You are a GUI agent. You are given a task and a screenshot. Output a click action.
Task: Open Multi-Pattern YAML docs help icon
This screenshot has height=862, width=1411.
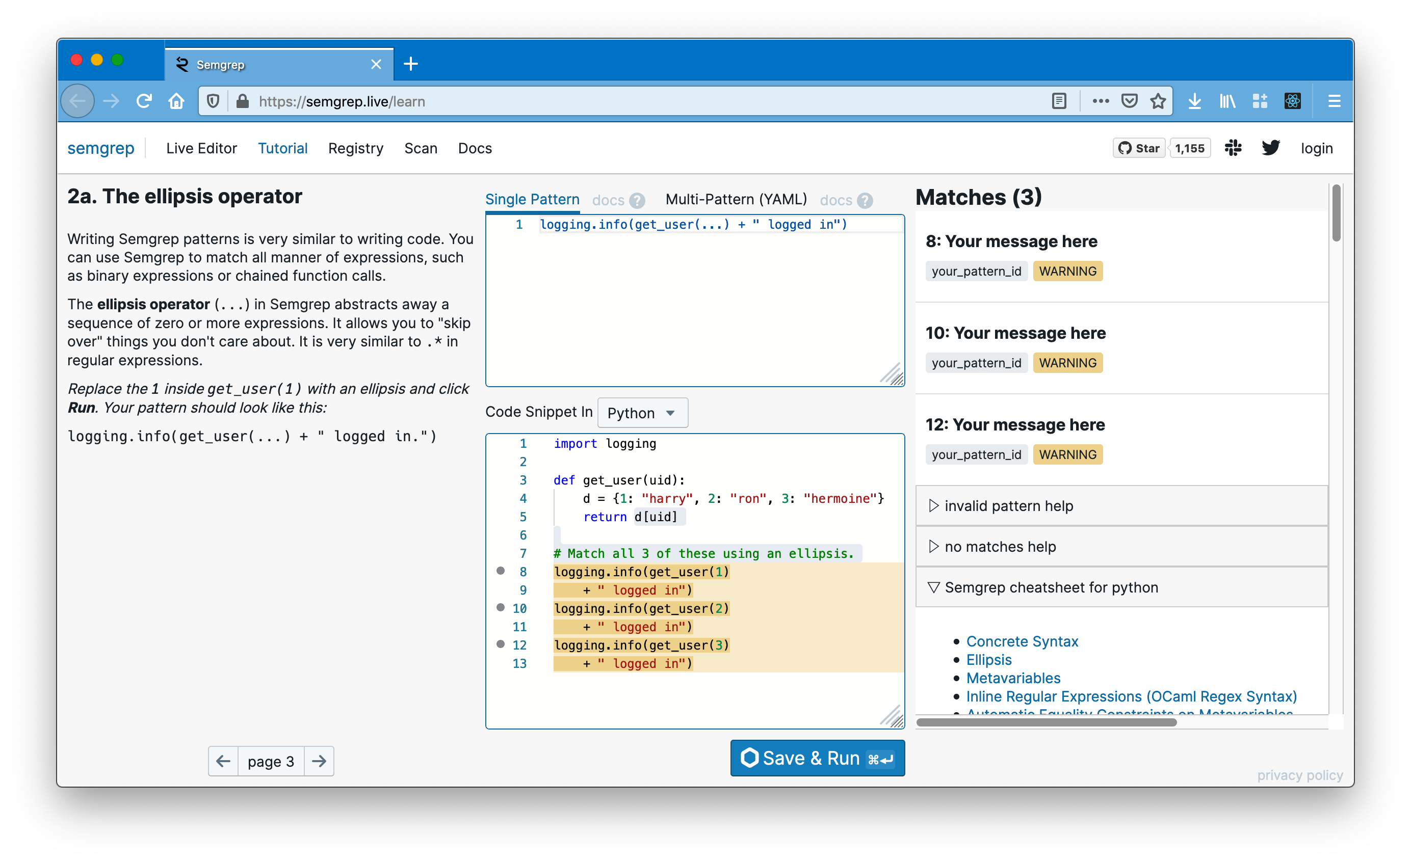[865, 200]
